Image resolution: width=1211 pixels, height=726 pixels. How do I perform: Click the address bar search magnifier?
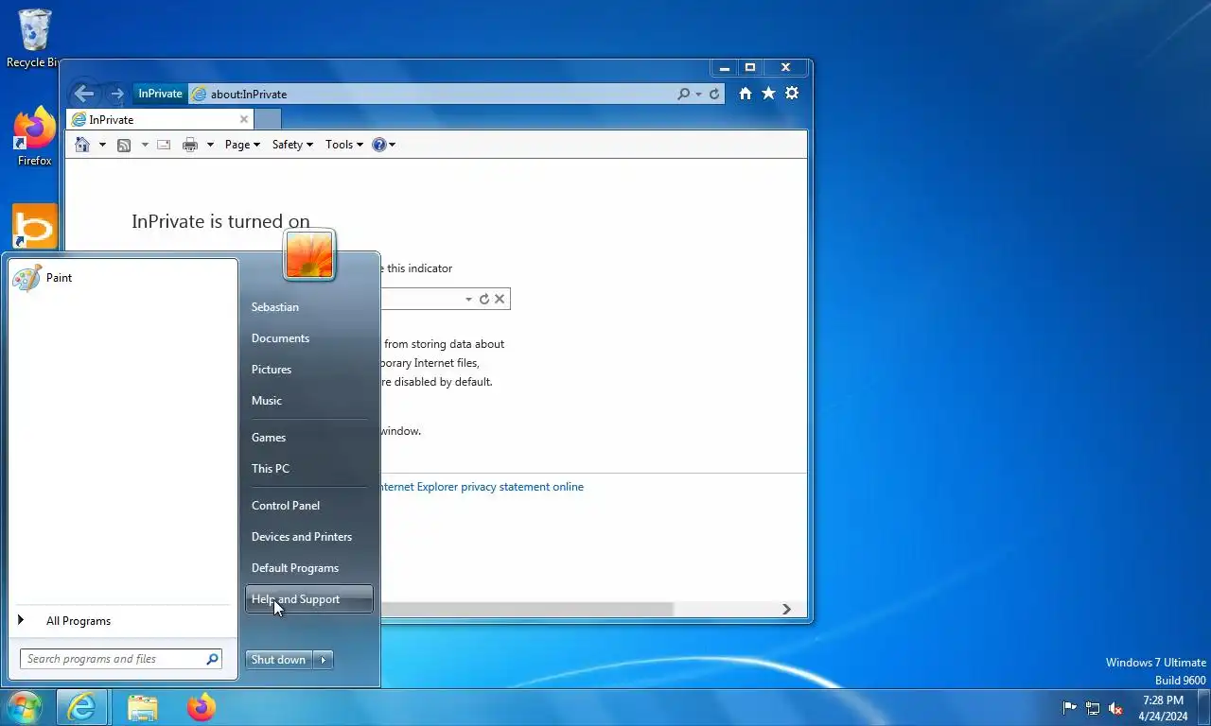click(x=684, y=94)
